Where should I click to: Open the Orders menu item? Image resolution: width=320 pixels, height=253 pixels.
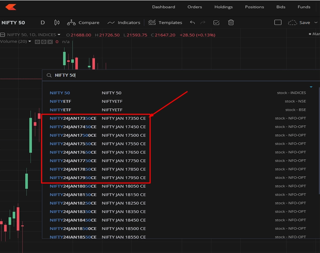point(195,7)
